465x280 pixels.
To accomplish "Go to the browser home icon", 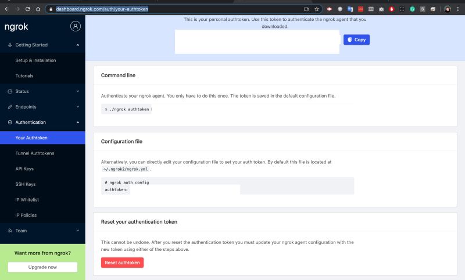I will coord(38,9).
